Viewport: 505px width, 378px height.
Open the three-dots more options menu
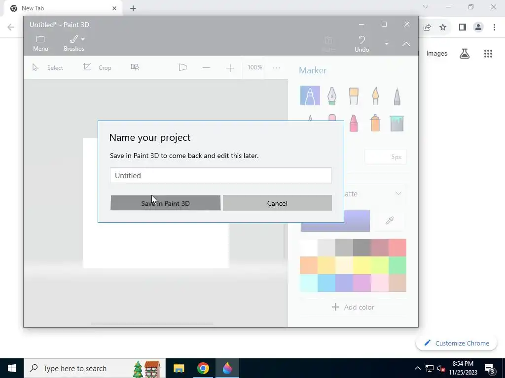(x=276, y=67)
